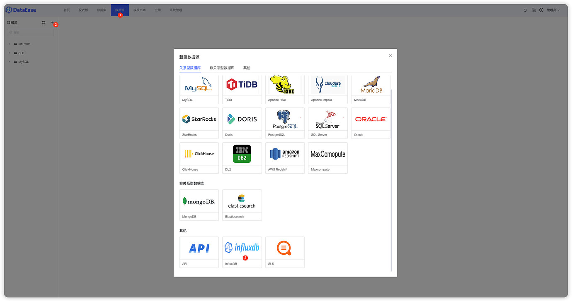Select the InfluxDB data source icon
572x301 pixels.
pos(242,248)
